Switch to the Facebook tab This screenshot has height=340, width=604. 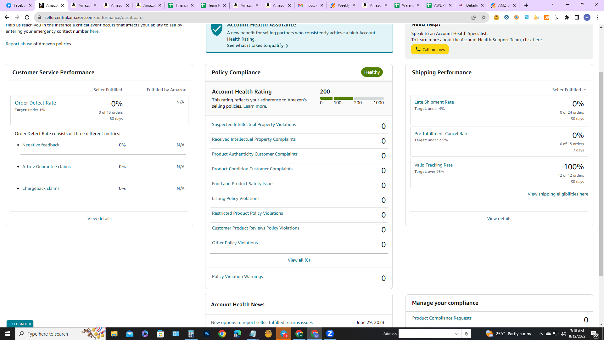[19, 5]
